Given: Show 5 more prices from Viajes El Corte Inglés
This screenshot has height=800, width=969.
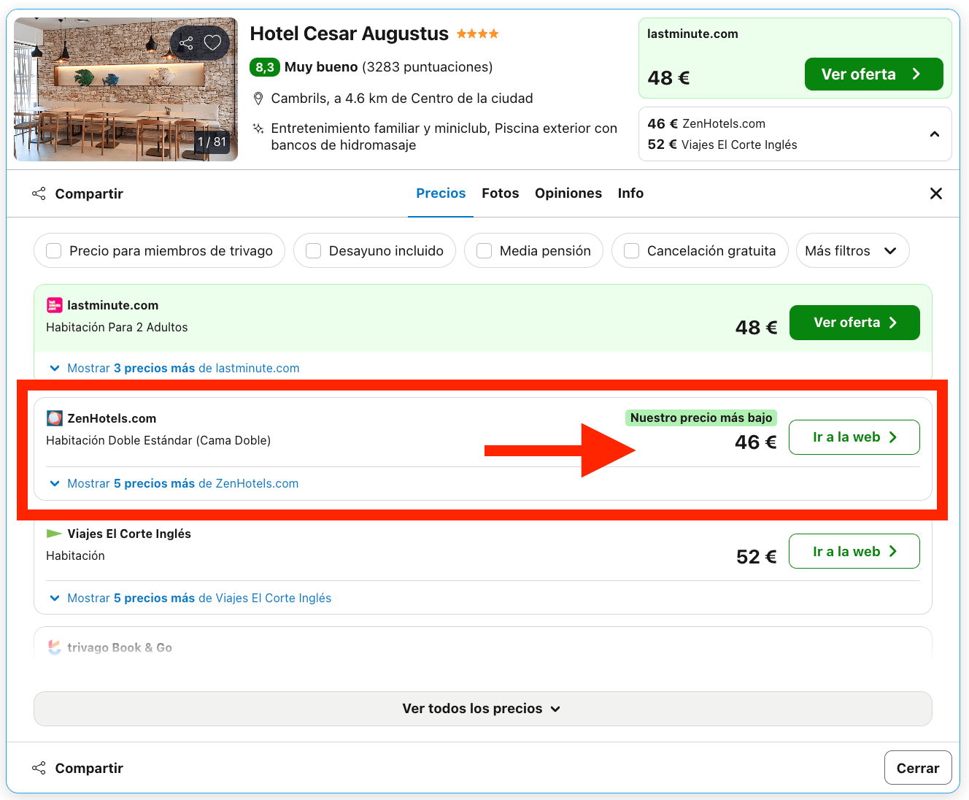Looking at the screenshot, I should tap(190, 599).
